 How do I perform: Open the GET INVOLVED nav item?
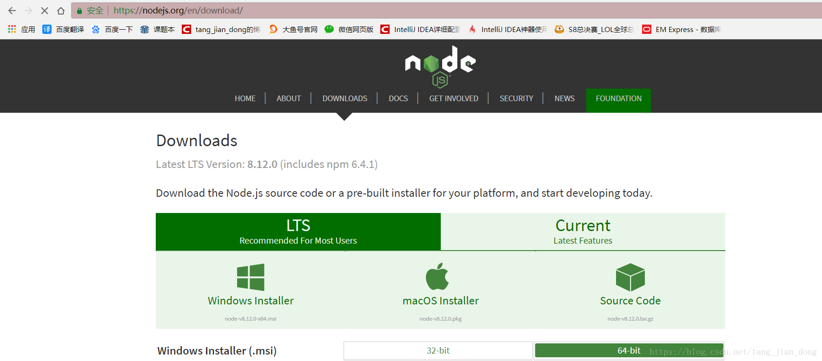tap(454, 98)
